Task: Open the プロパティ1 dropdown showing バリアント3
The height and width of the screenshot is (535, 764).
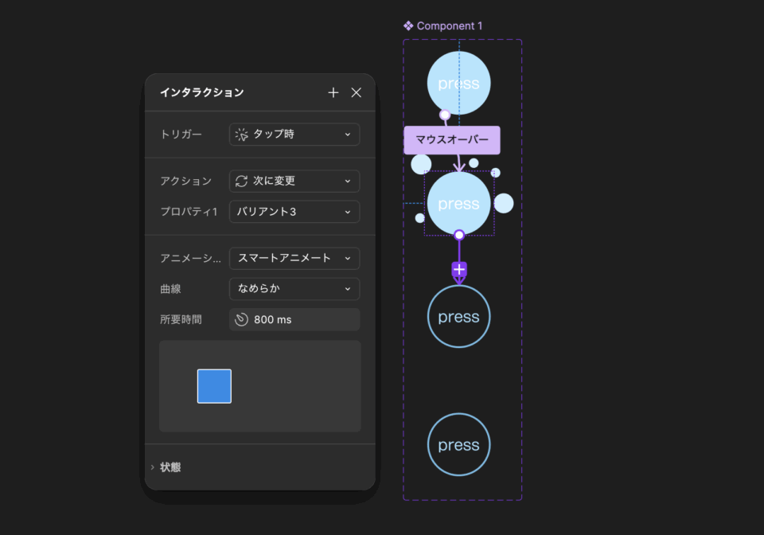Action: click(294, 212)
